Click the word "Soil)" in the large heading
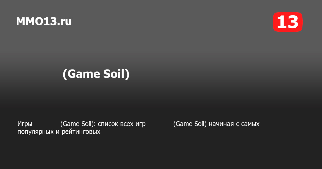Viewport: 322px width, 169px height. 116,74
